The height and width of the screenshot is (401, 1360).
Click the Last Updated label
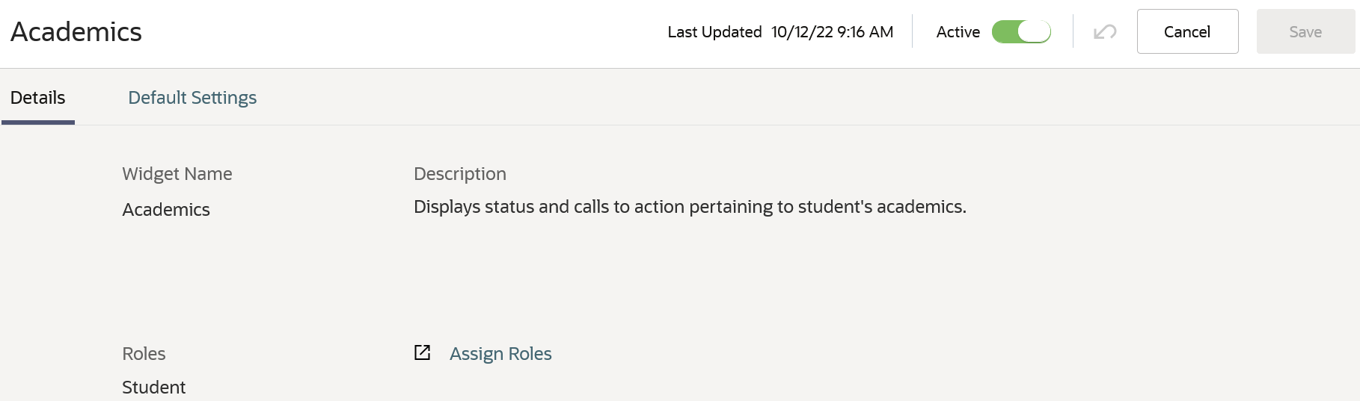tap(714, 32)
